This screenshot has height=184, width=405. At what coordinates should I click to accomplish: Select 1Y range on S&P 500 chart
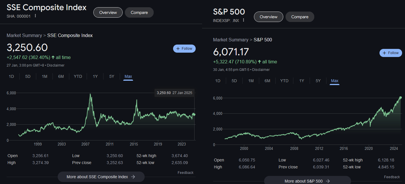[x=302, y=81]
